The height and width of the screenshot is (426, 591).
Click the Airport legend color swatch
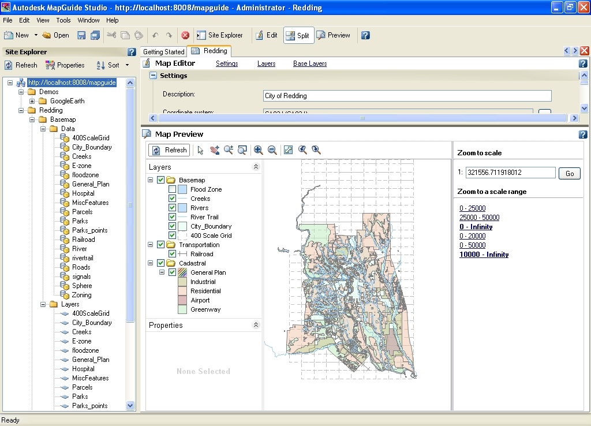182,300
